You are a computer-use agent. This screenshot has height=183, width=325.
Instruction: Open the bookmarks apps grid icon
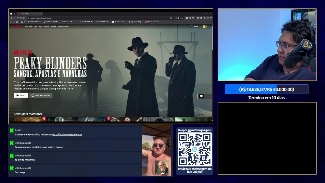point(17,22)
